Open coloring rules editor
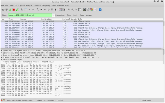Viewport: 165px width, 103px height. [x=92, y=10]
